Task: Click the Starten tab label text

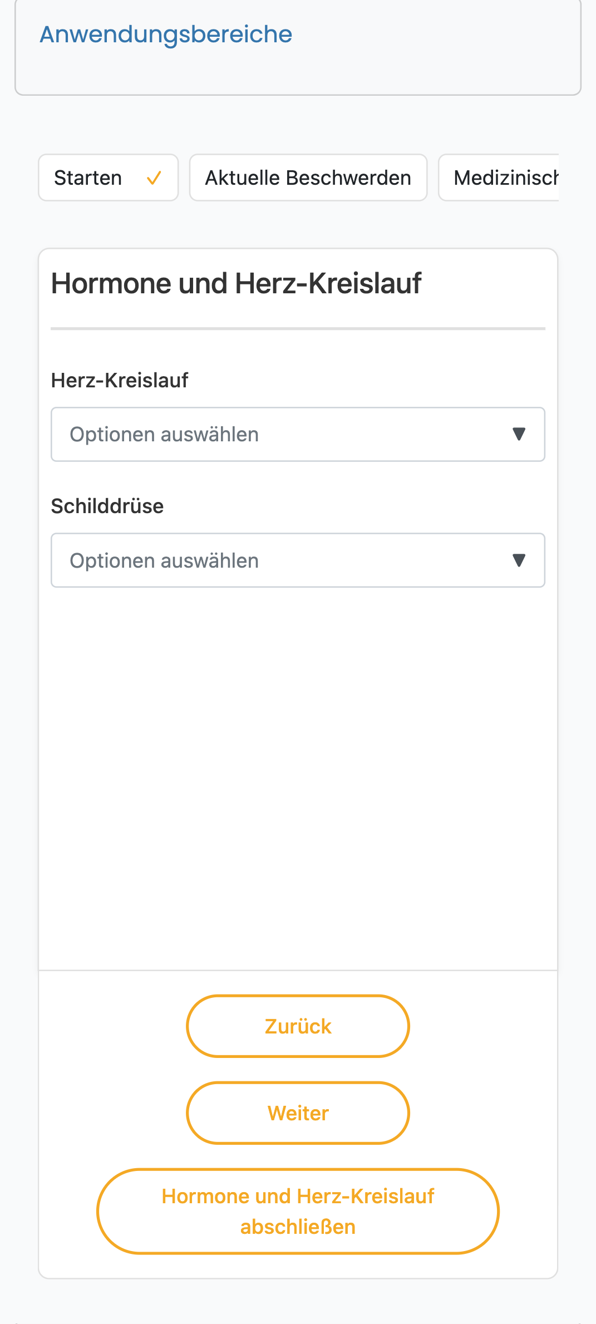Action: (88, 178)
